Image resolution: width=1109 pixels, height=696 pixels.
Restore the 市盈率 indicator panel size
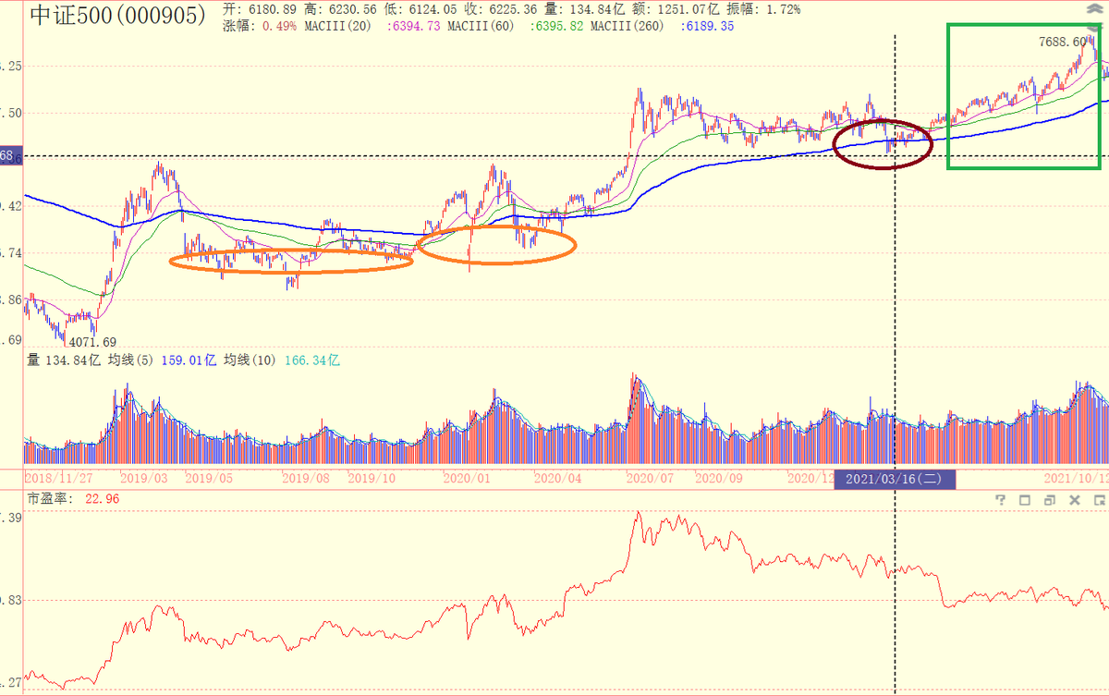coord(1050,500)
